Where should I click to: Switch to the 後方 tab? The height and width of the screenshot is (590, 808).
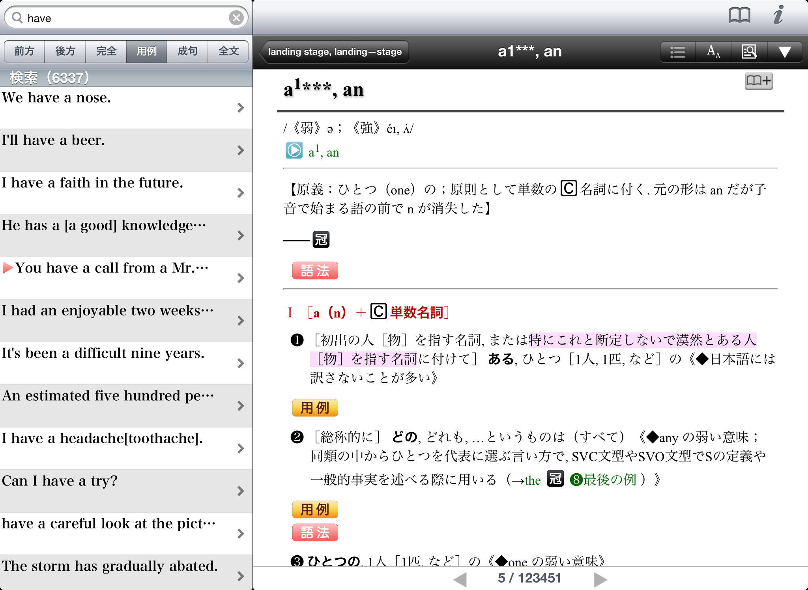[65, 51]
